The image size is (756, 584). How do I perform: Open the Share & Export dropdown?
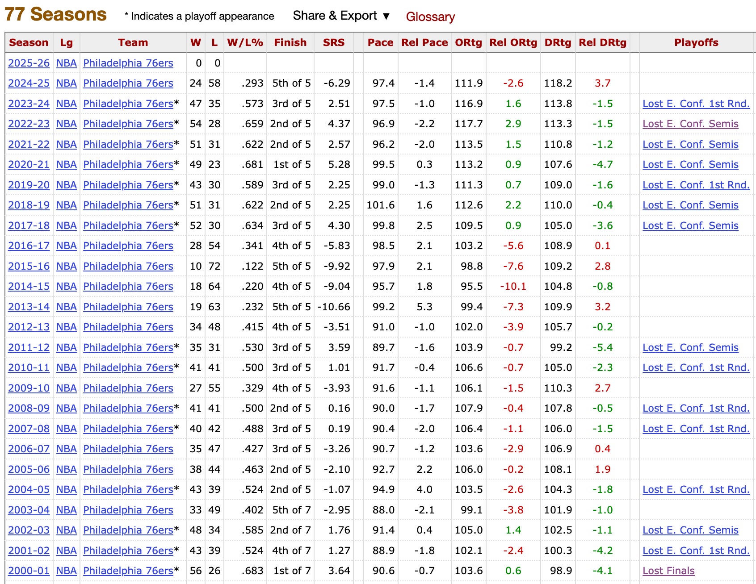[x=341, y=16]
